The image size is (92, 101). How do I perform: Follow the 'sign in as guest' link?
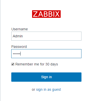click(48, 89)
